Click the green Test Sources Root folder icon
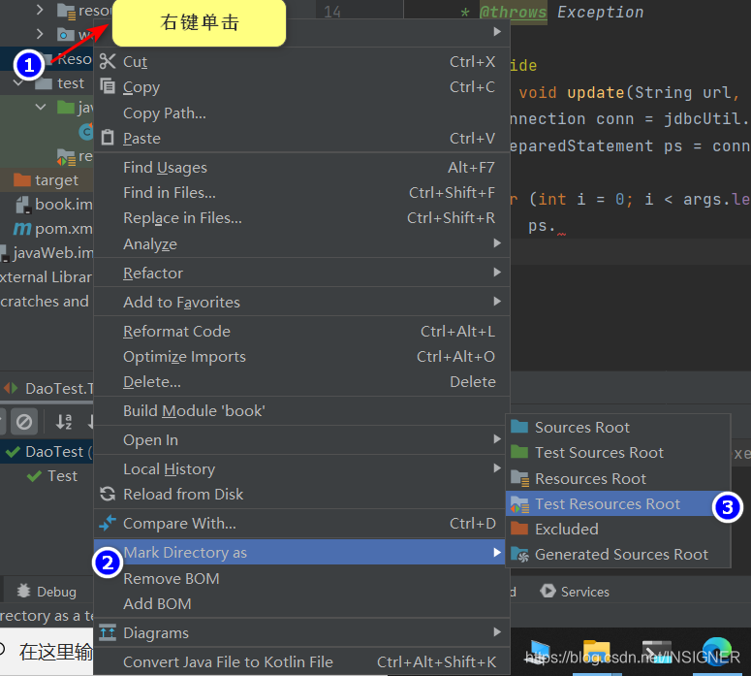Viewport: 751px width, 676px height. [x=519, y=452]
